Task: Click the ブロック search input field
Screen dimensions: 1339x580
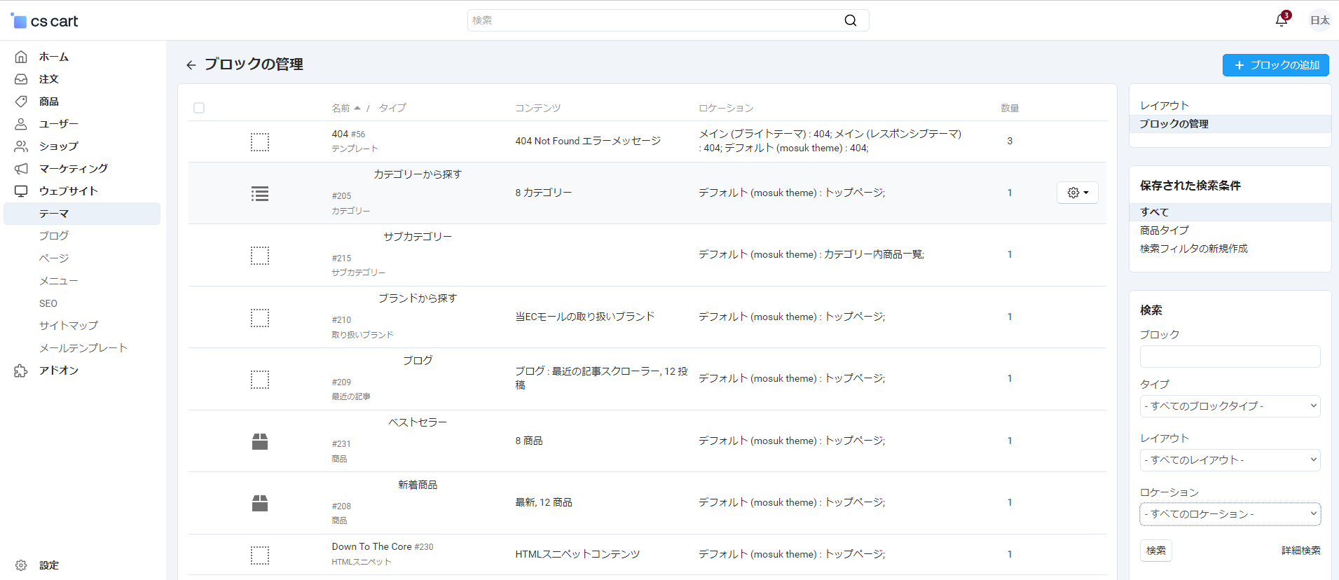Action: click(1230, 357)
